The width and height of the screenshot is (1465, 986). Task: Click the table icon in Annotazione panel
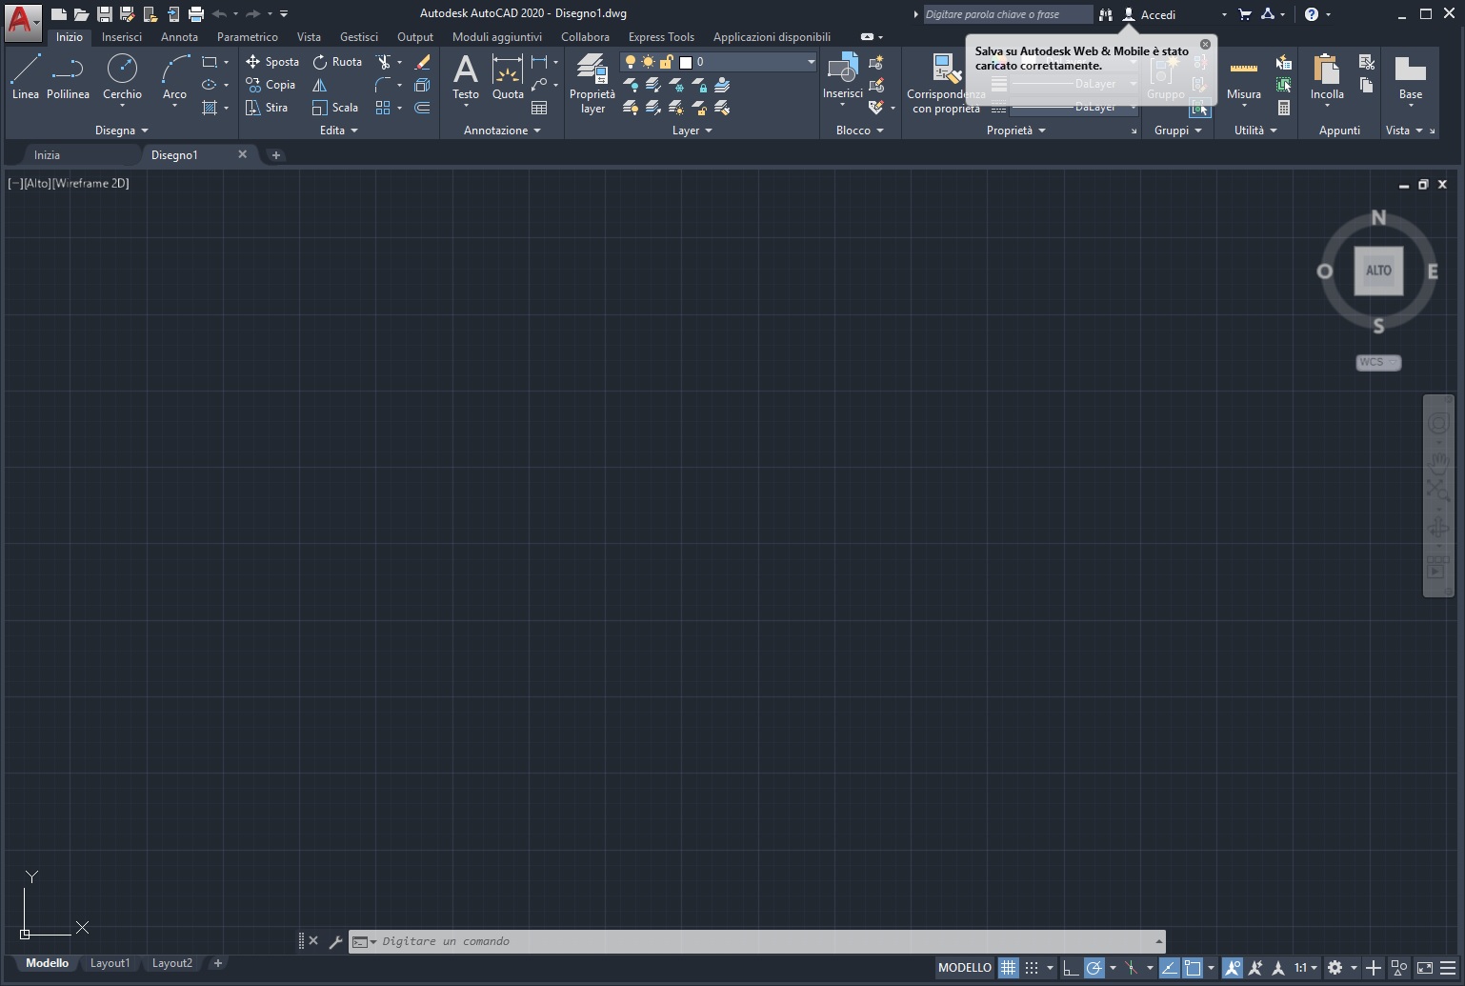point(539,108)
